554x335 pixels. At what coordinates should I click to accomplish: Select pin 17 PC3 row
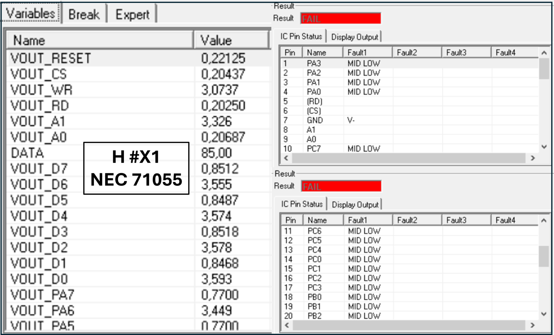[410, 288]
